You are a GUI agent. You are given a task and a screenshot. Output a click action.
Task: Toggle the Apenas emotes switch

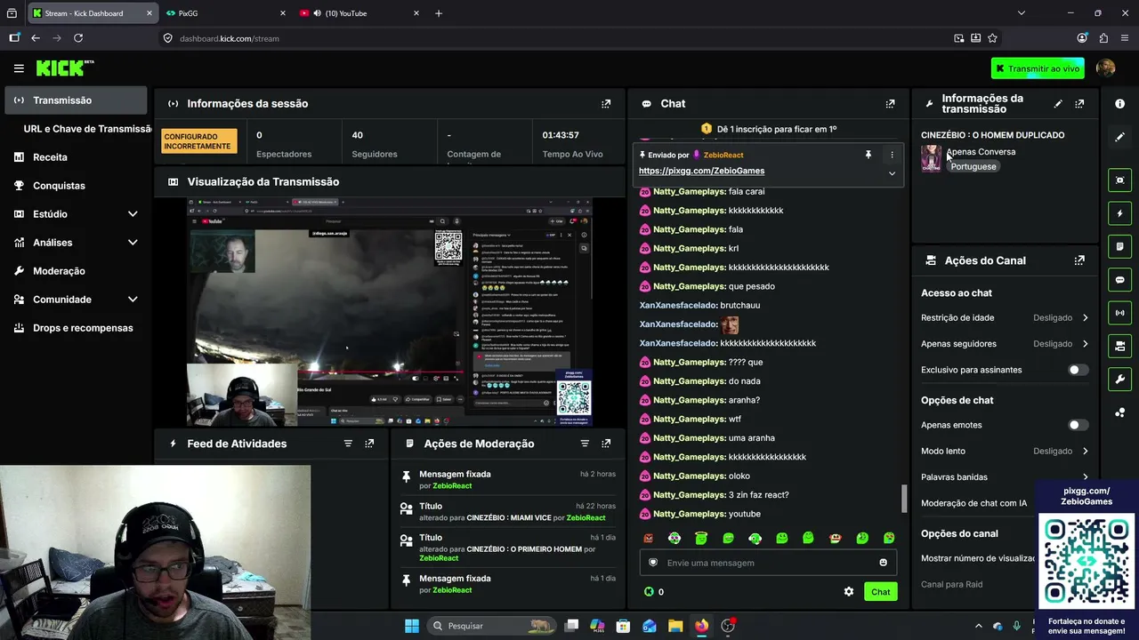pyautogui.click(x=1078, y=425)
